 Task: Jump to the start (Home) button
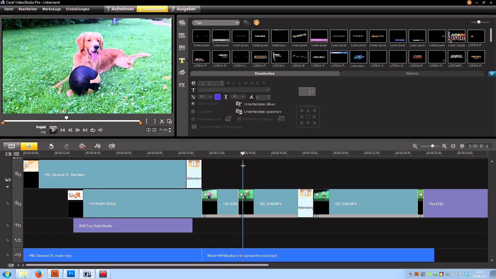pyautogui.click(x=63, y=130)
